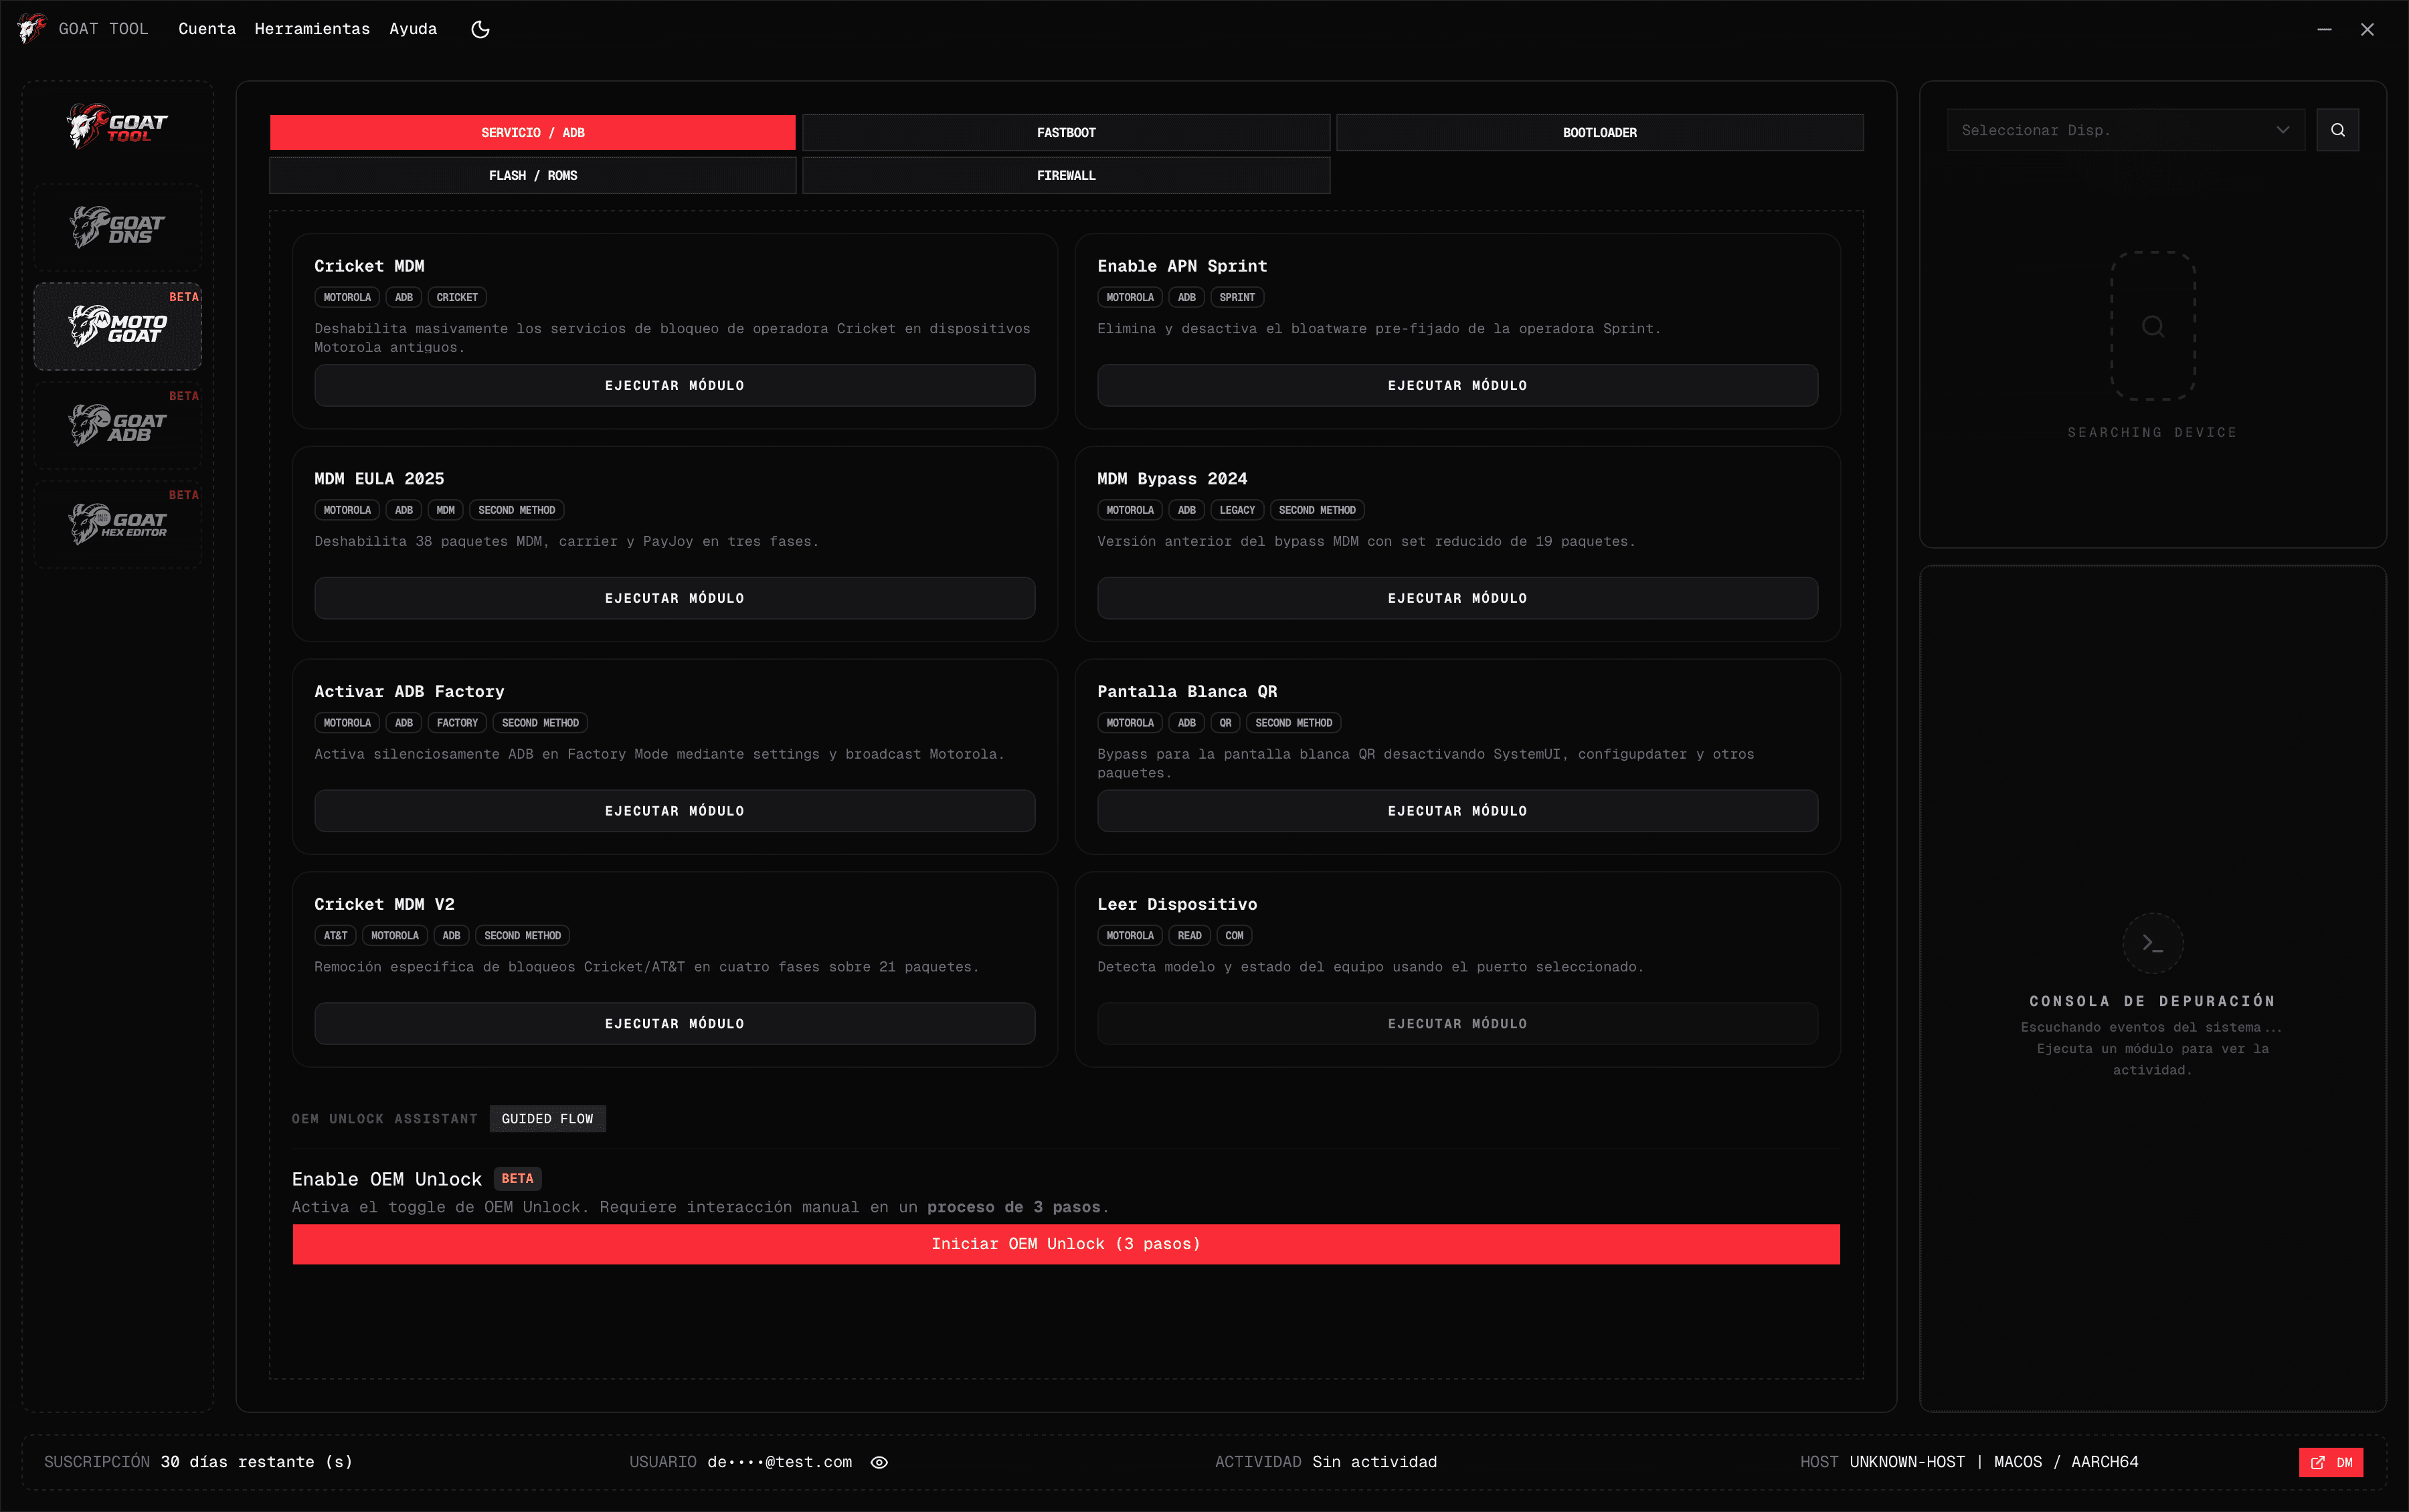Click the Cricket MDM V2 card title
2409x1512 pixels.
coord(384,904)
